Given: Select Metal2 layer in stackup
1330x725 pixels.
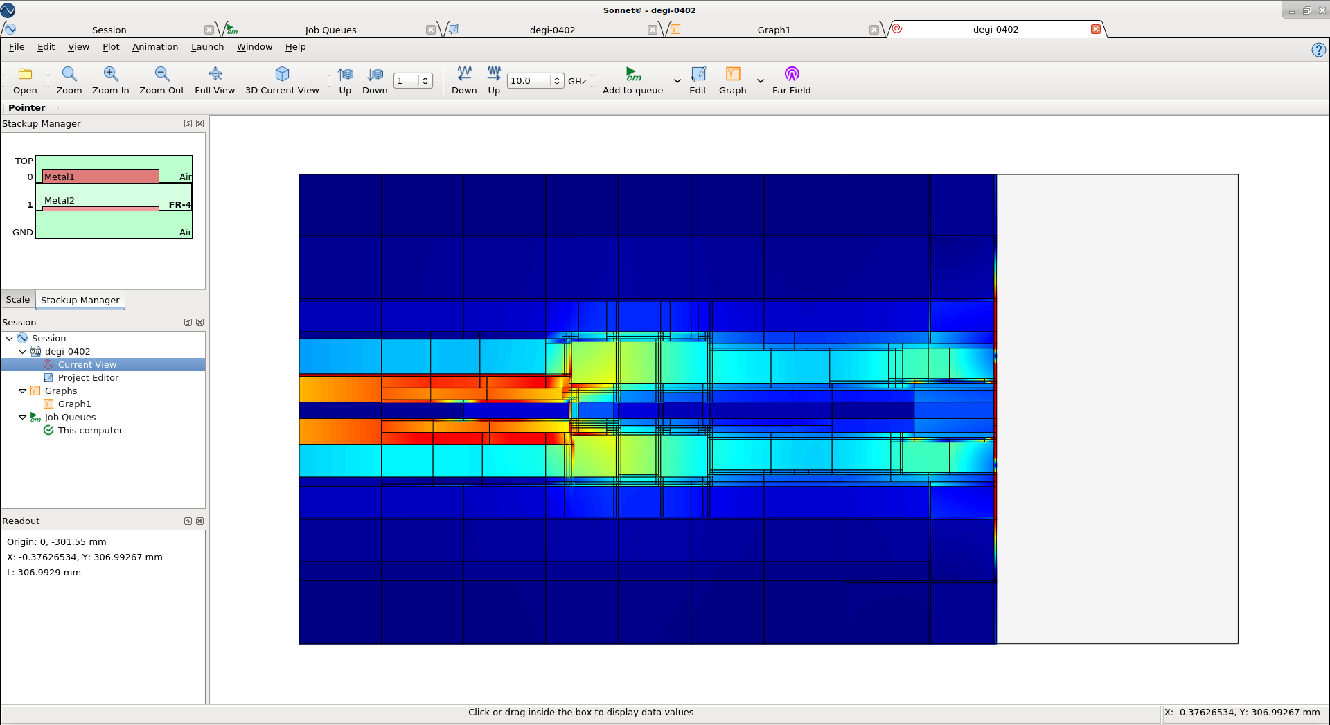Looking at the screenshot, I should click(100, 208).
